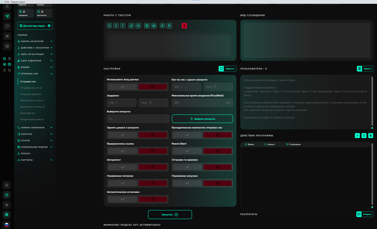The height and width of the screenshot is (229, 377).
Task: Disable "Режим Silent" using red toggle
Action: click(x=217, y=151)
